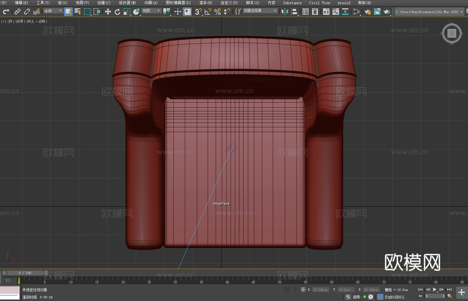
Task: Click the [粘土 + 边面] display label
Action: 37,21
